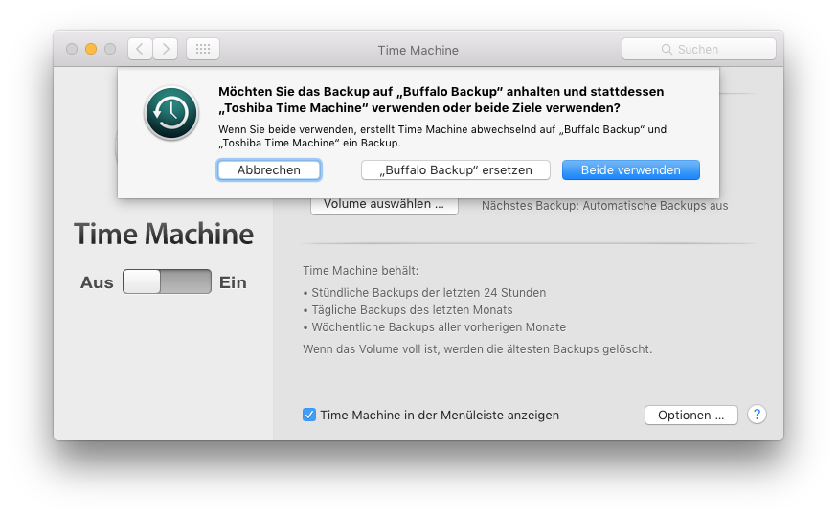Uncheck Time Machine in der Menüleiste anzeigen

[x=309, y=415]
